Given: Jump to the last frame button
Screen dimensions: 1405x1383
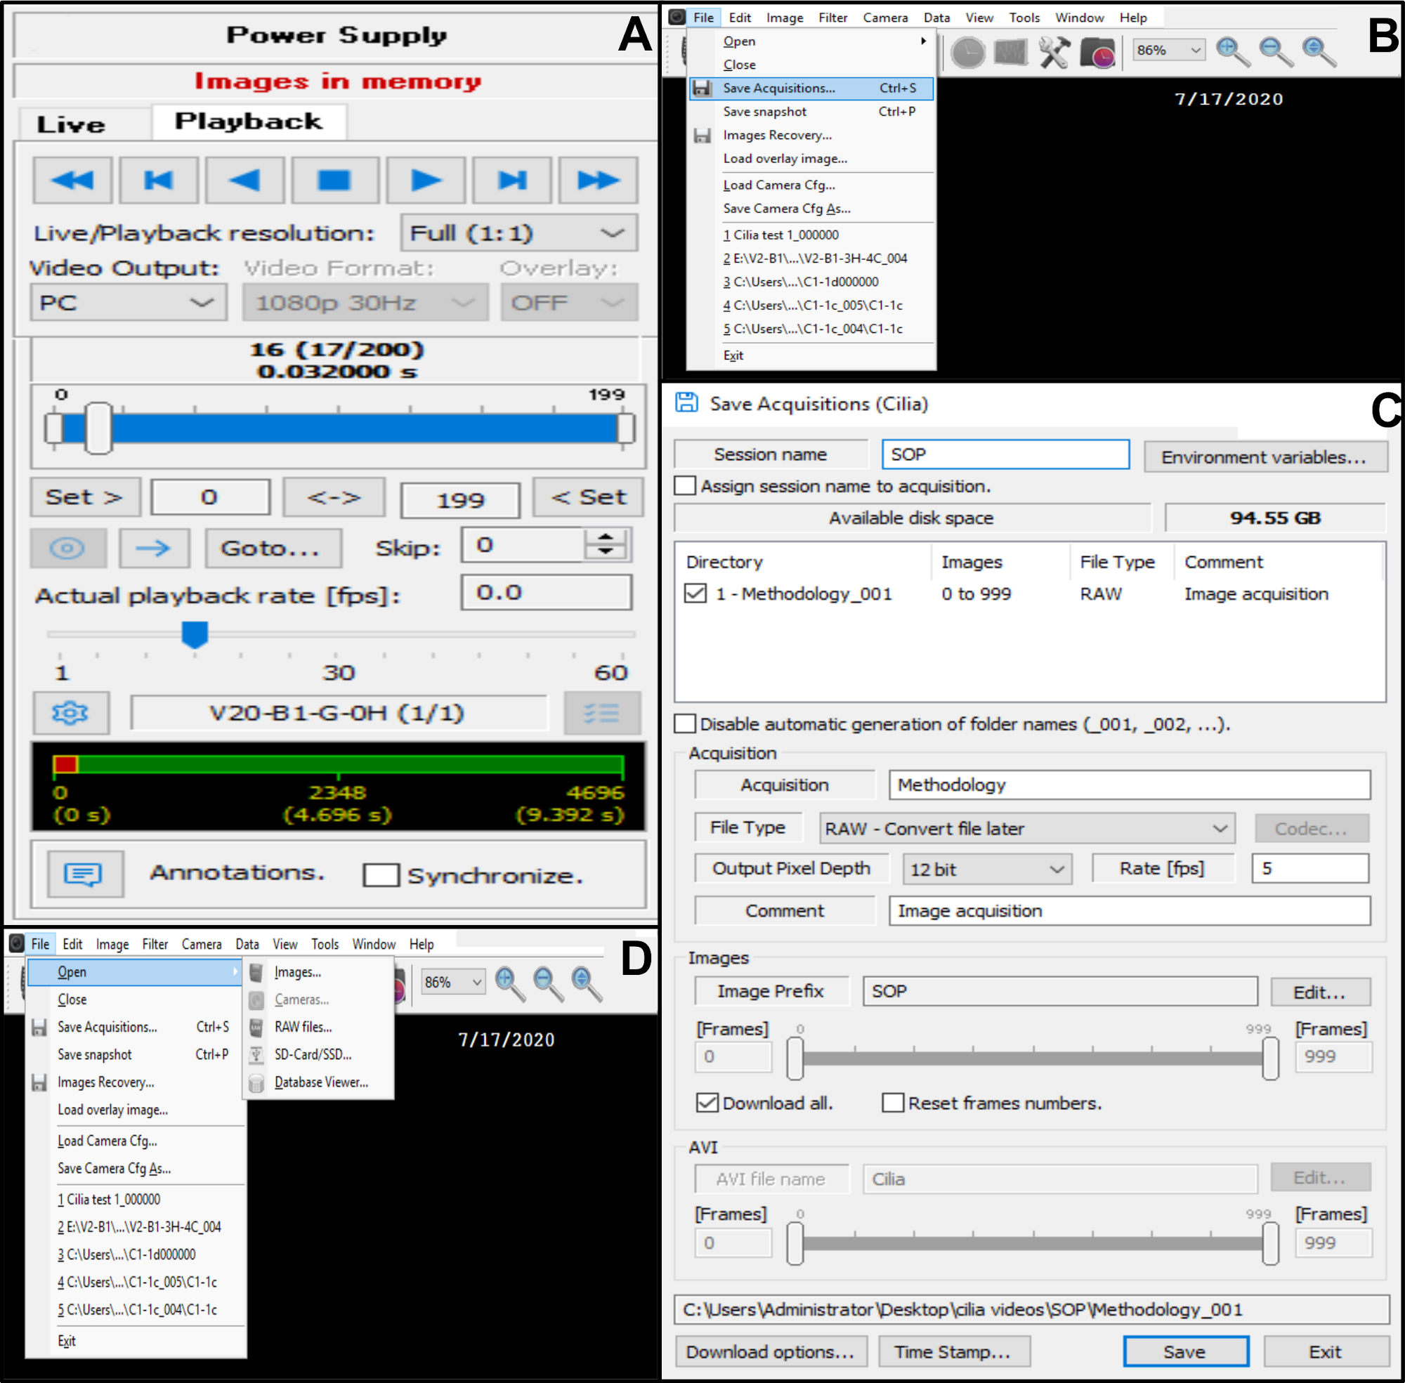Looking at the screenshot, I should coord(512,180).
